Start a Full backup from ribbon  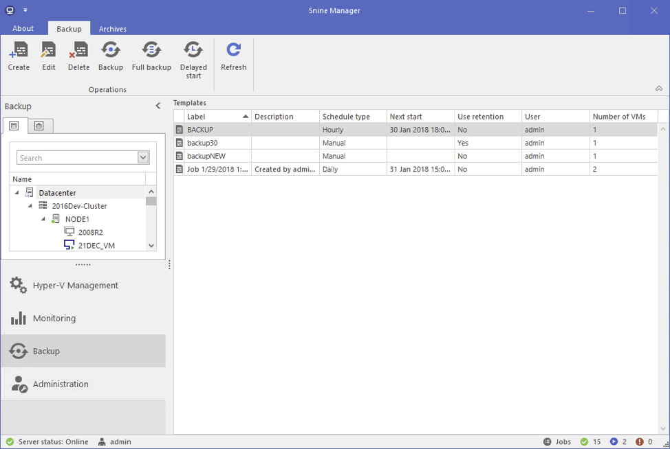click(151, 51)
